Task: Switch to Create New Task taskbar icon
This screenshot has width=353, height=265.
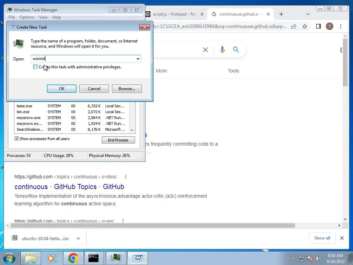Action: [138, 258]
